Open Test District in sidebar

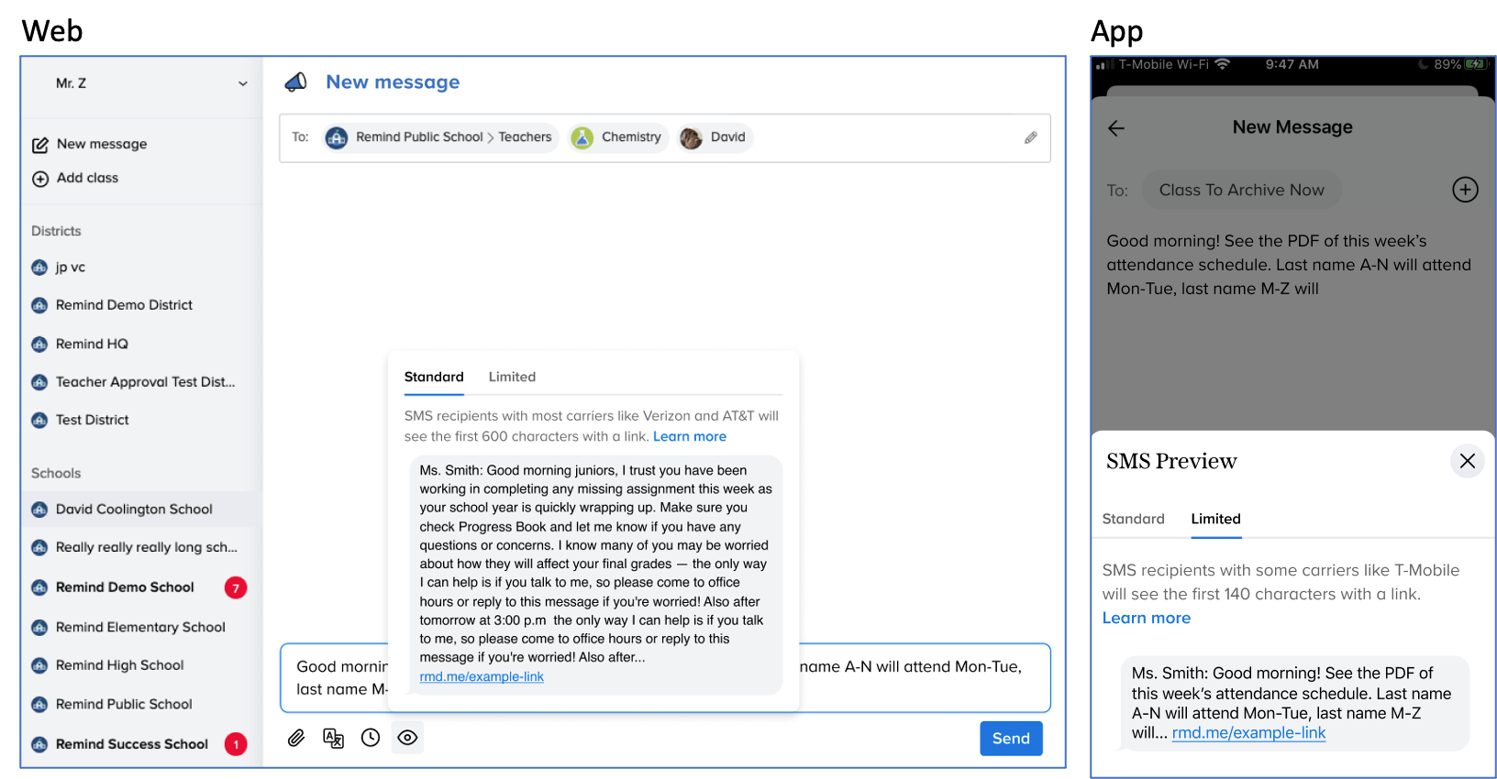[92, 421]
